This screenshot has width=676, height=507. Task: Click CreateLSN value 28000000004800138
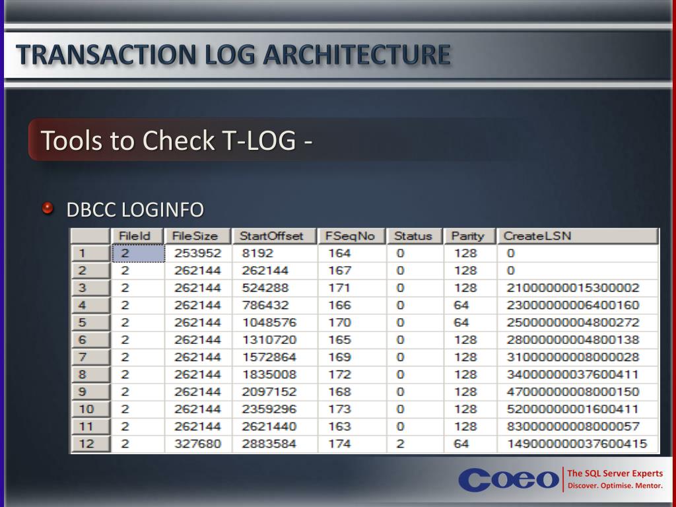(572, 340)
